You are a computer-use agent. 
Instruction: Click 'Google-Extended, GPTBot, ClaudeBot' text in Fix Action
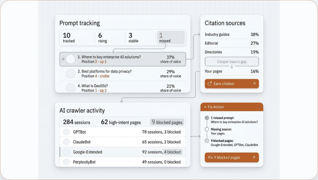pos(234,145)
